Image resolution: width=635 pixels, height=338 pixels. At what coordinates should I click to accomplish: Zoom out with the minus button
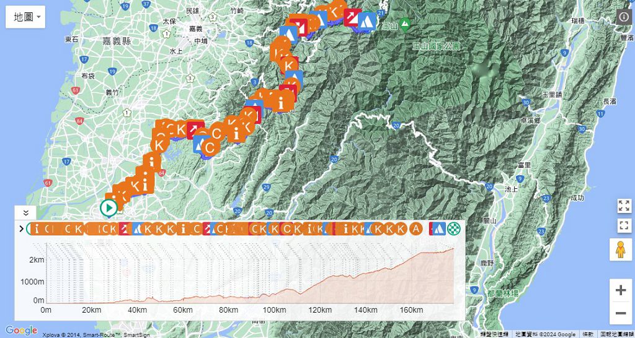click(621, 313)
